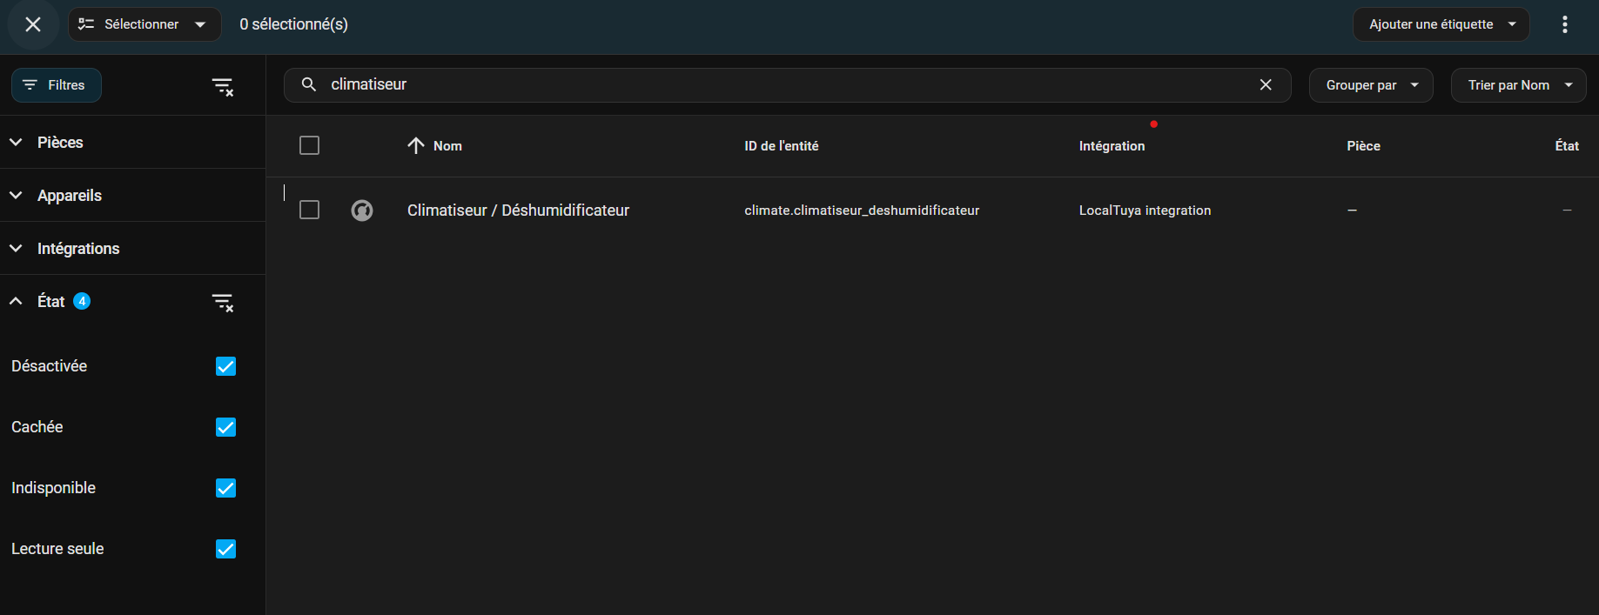Tick the select-all checkbox in header
1599x615 pixels.
click(309, 145)
